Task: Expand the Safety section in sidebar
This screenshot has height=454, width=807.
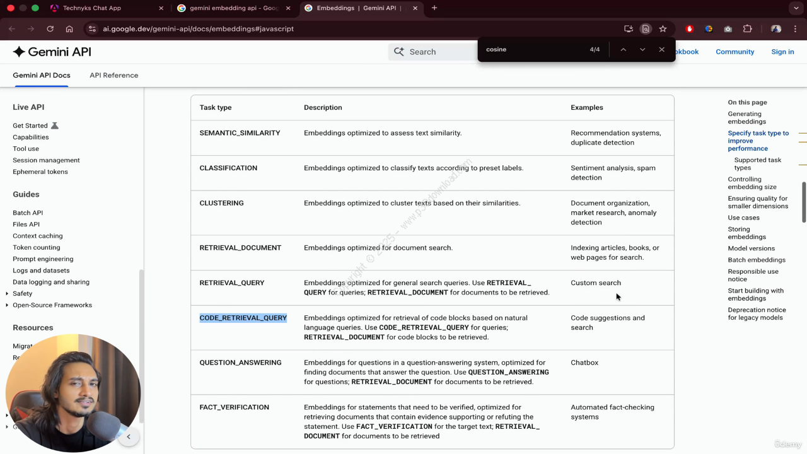Action: point(7,294)
